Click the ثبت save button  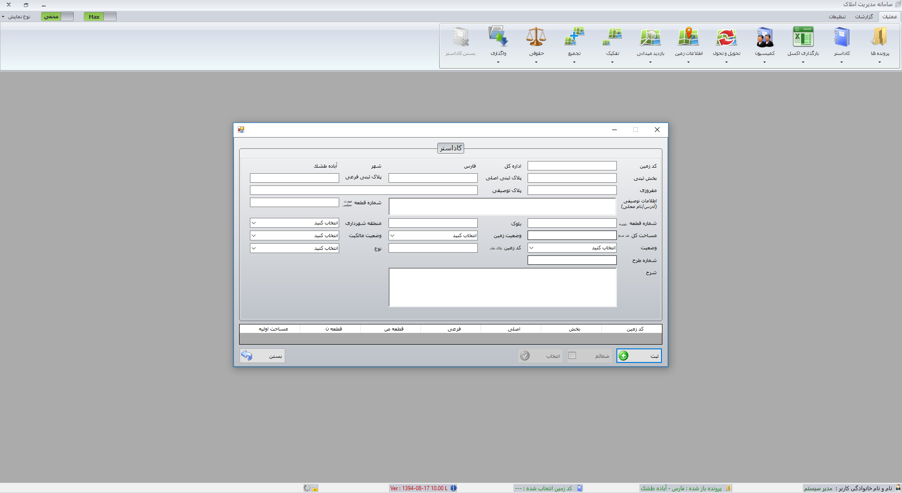(x=639, y=356)
